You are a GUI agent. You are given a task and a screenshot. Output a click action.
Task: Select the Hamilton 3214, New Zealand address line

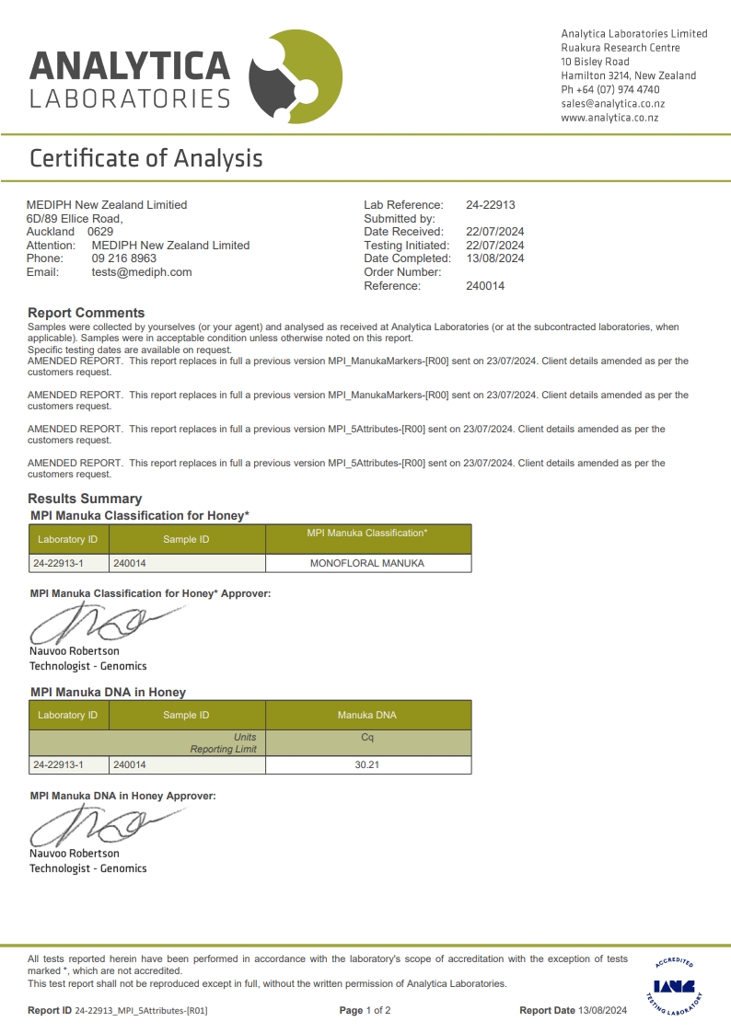coord(628,75)
